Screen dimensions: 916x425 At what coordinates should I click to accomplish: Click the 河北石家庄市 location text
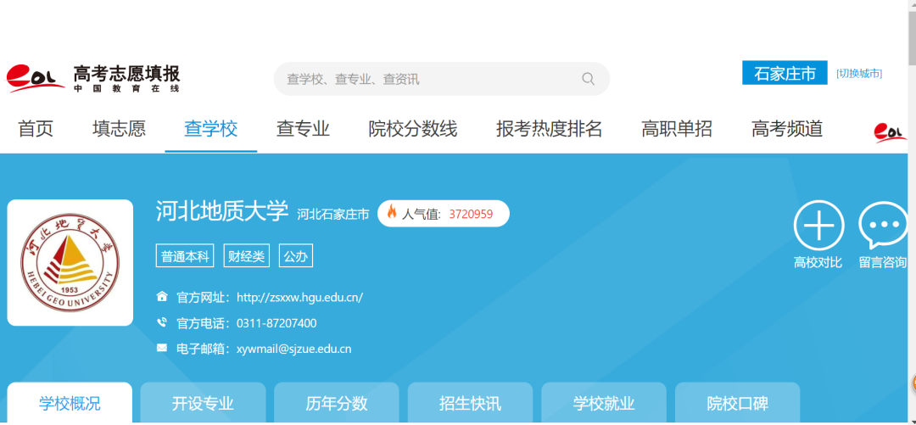pyautogui.click(x=333, y=215)
